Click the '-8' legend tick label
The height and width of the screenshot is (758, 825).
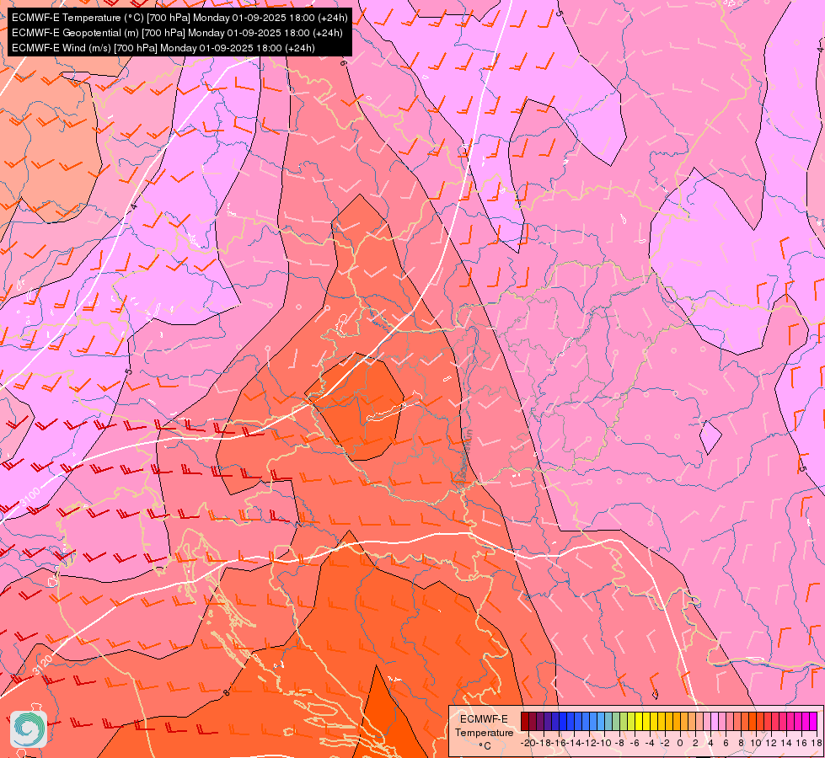[x=619, y=744]
